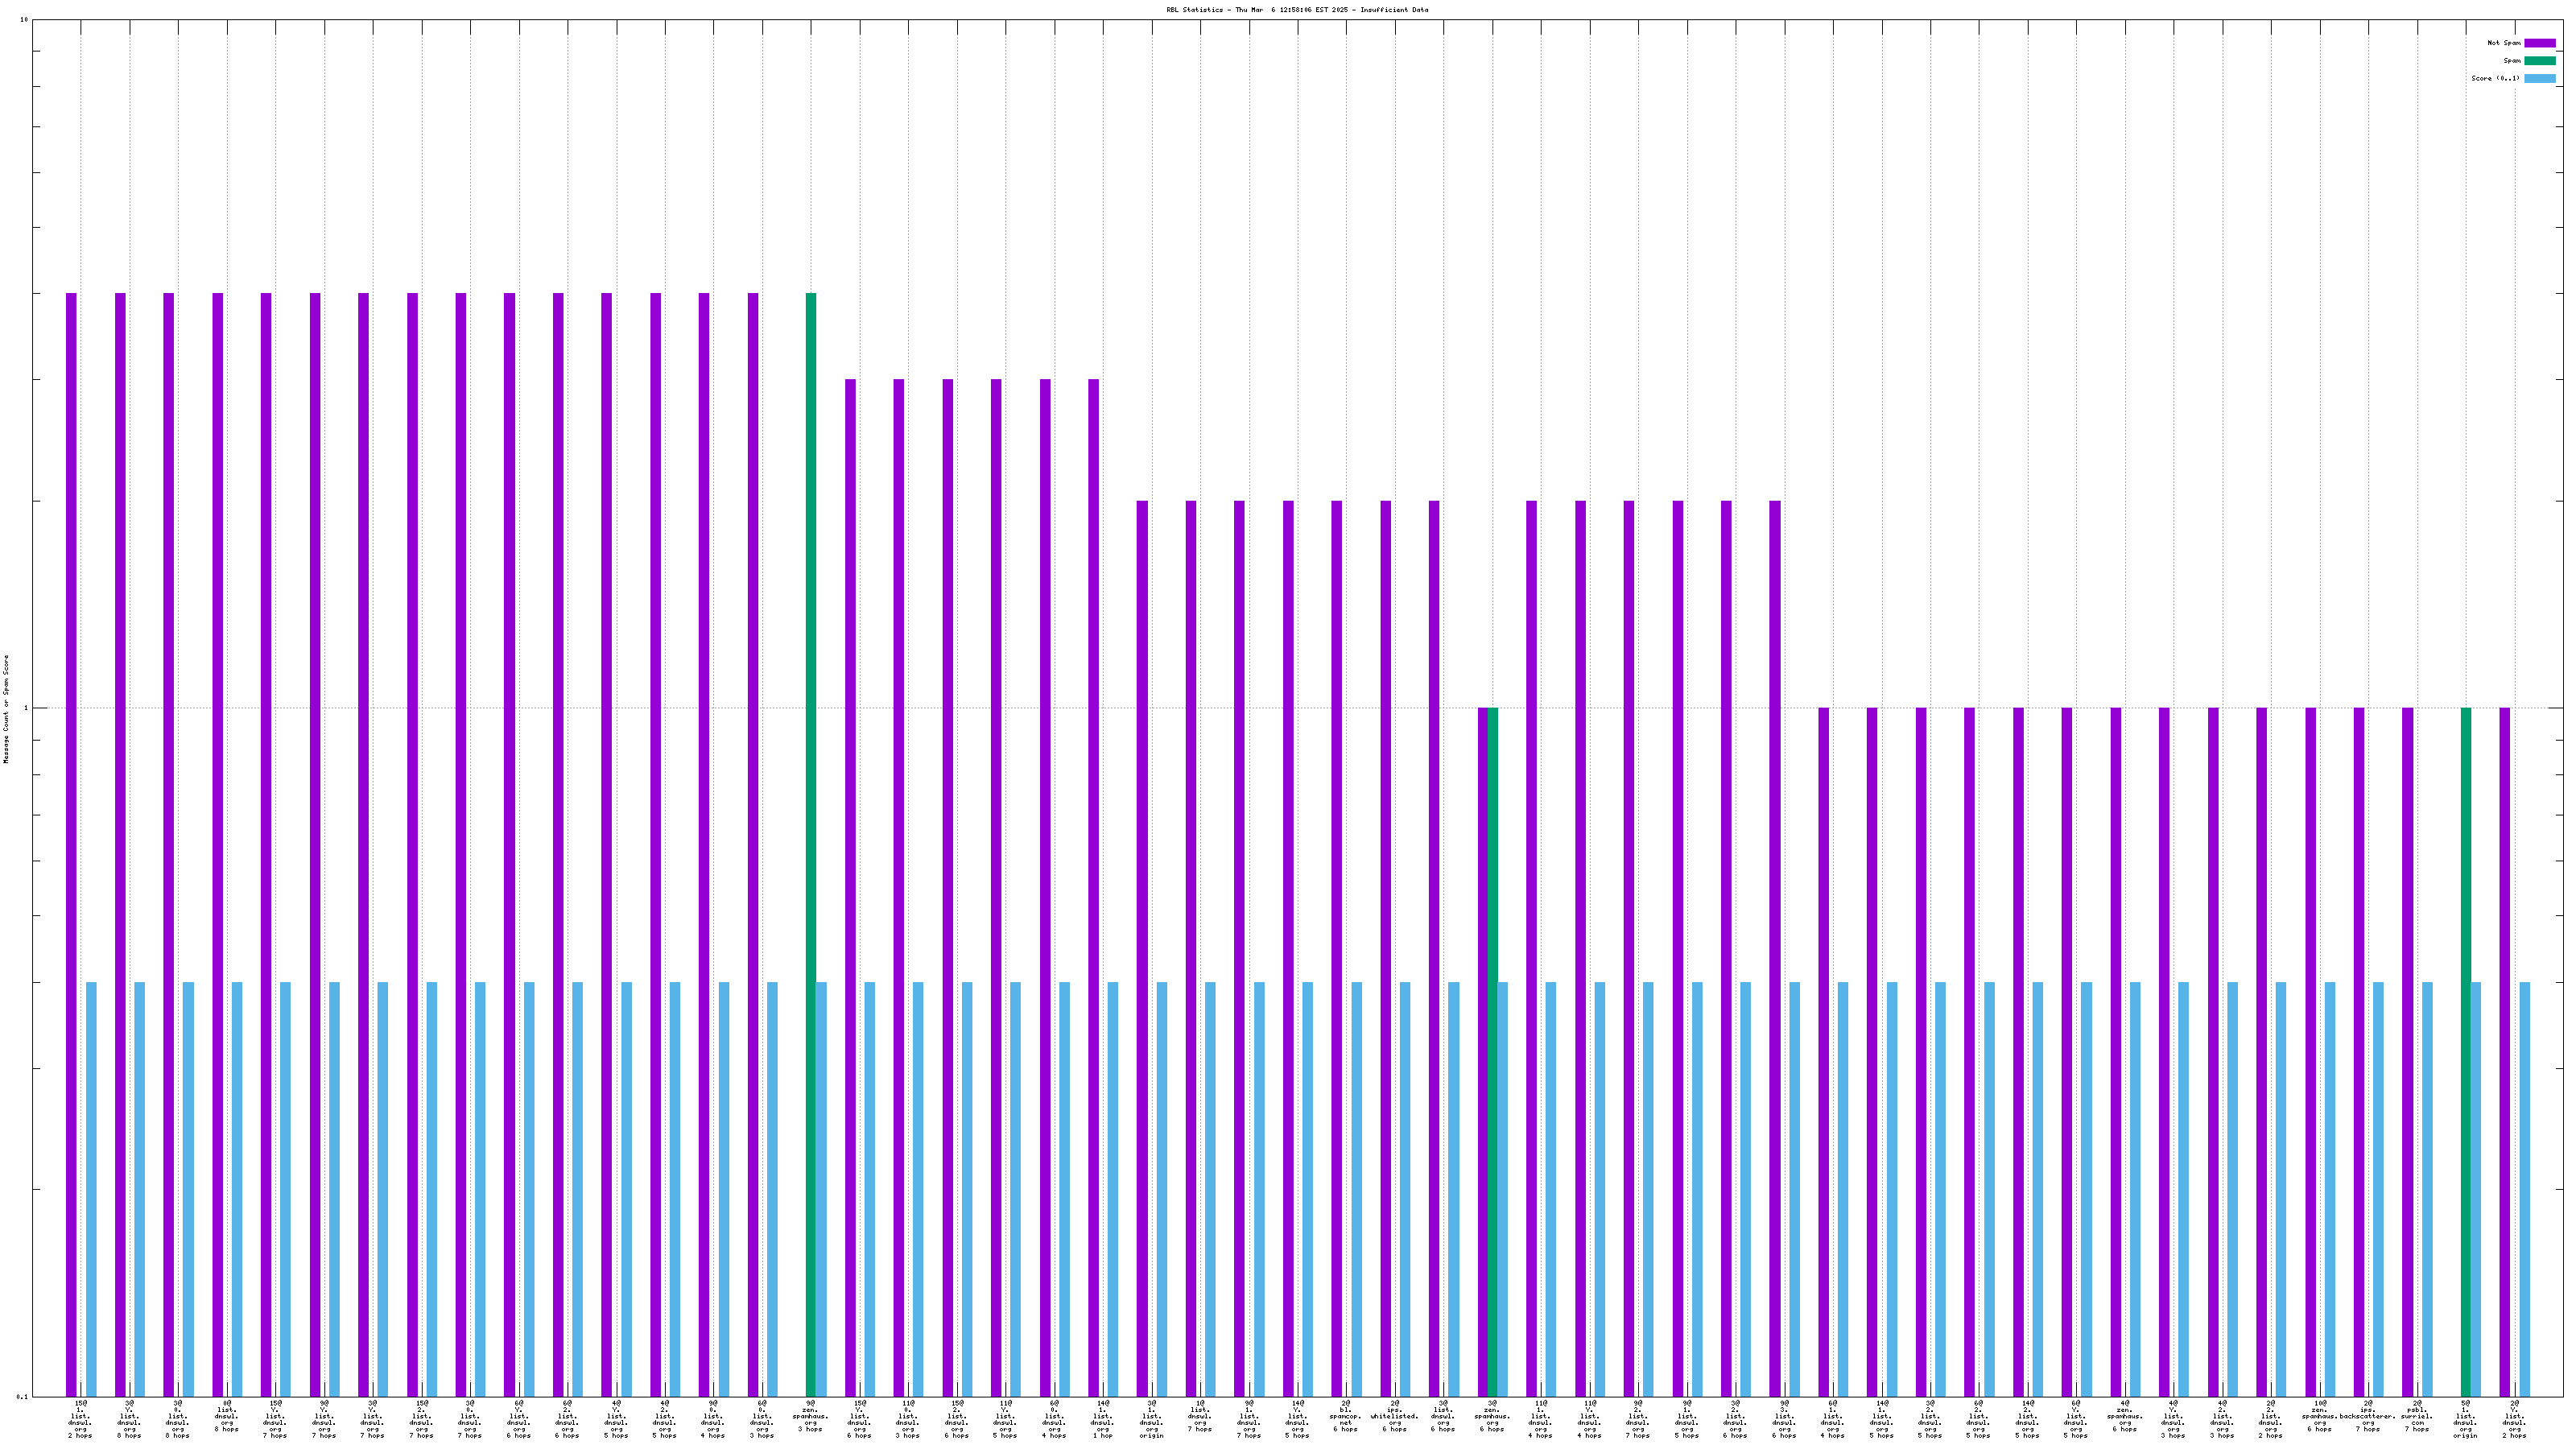Click the y-axis tick label '1'

[26, 709]
